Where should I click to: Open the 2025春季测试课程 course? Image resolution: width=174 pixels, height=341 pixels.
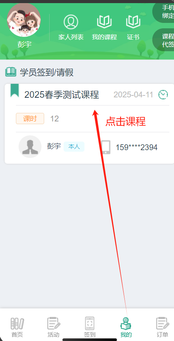tap(62, 95)
